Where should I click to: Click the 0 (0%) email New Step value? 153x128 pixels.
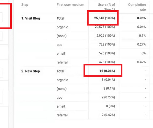point(111,106)
